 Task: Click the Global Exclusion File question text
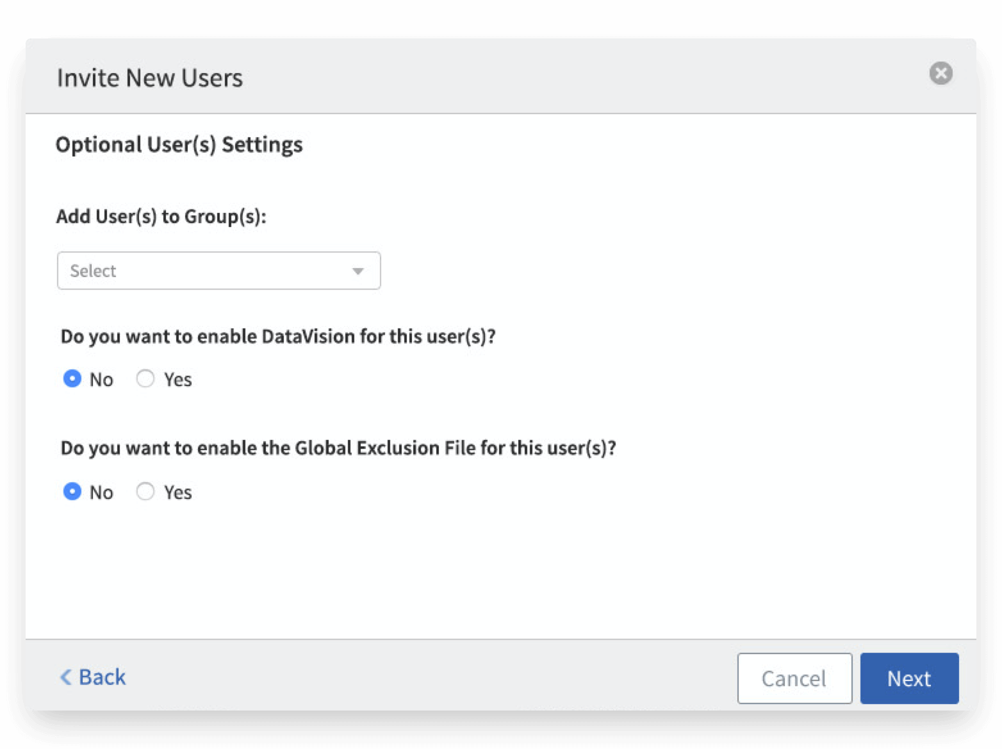tap(338, 448)
